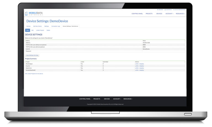Open the Account dropdown in the footer
This screenshot has height=127, width=212.
[x=117, y=99]
